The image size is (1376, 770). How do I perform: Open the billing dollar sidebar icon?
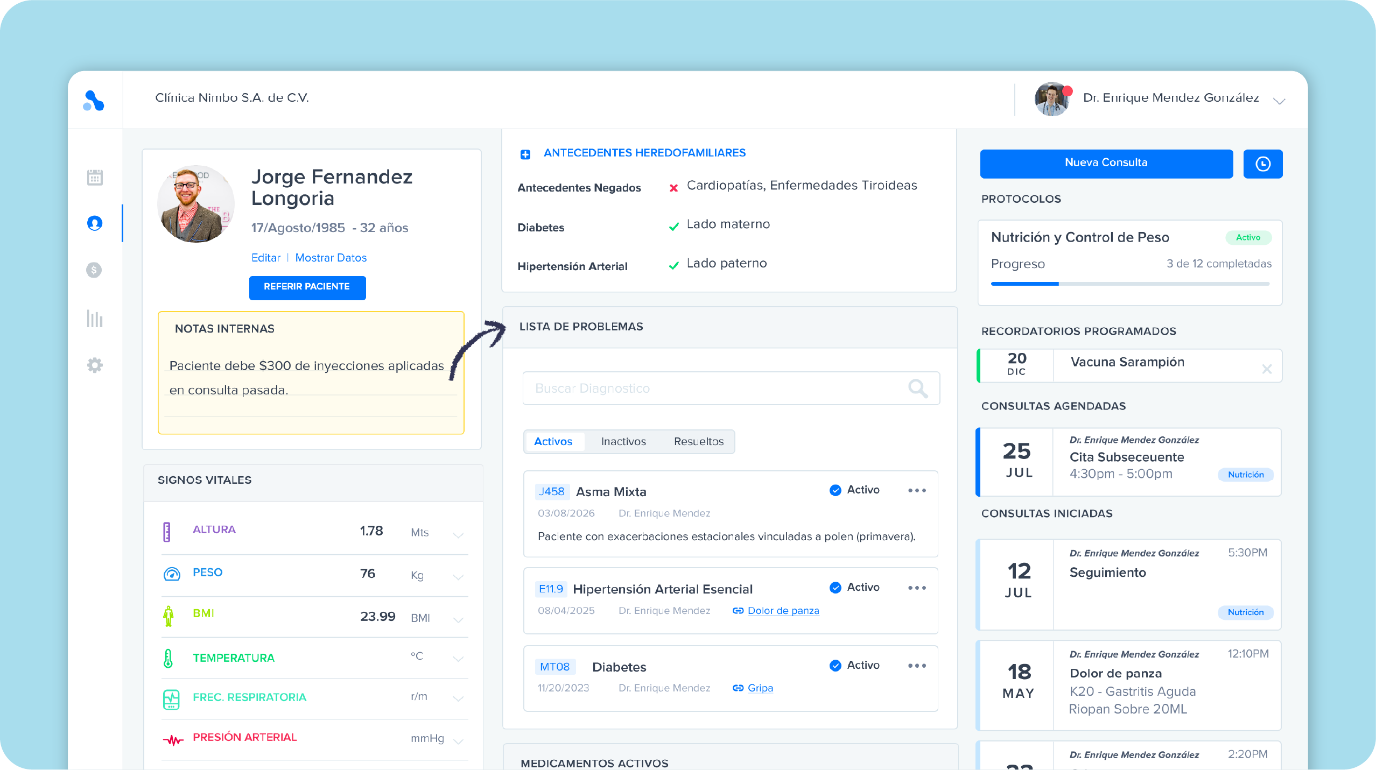click(94, 270)
